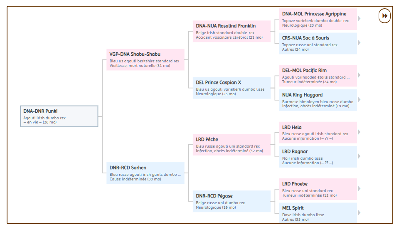Expand ancestors of NUA King Haggard
Image resolution: width=399 pixels, height=227 pixels.
[x=359, y=100]
